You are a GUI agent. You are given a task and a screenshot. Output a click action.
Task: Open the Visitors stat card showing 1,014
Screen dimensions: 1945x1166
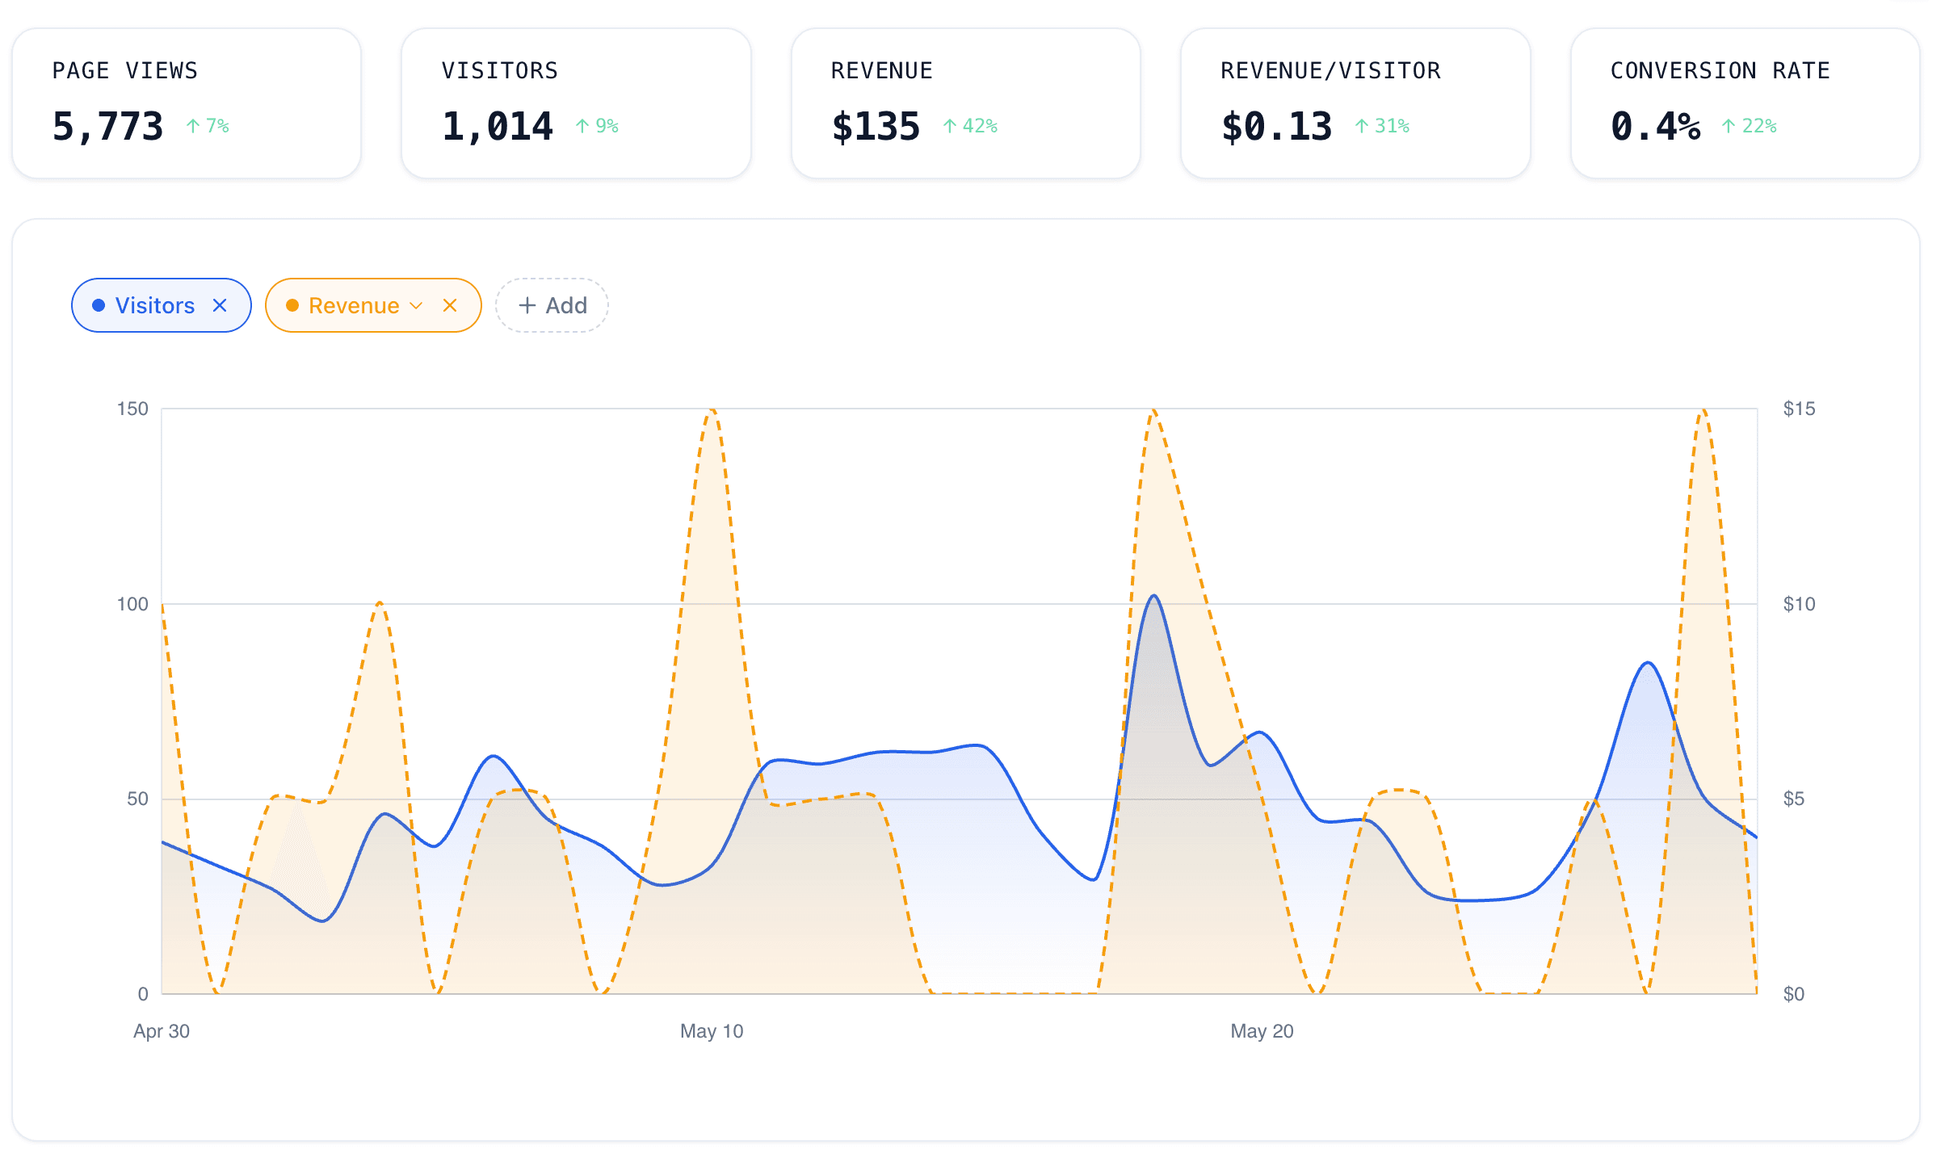[576, 103]
